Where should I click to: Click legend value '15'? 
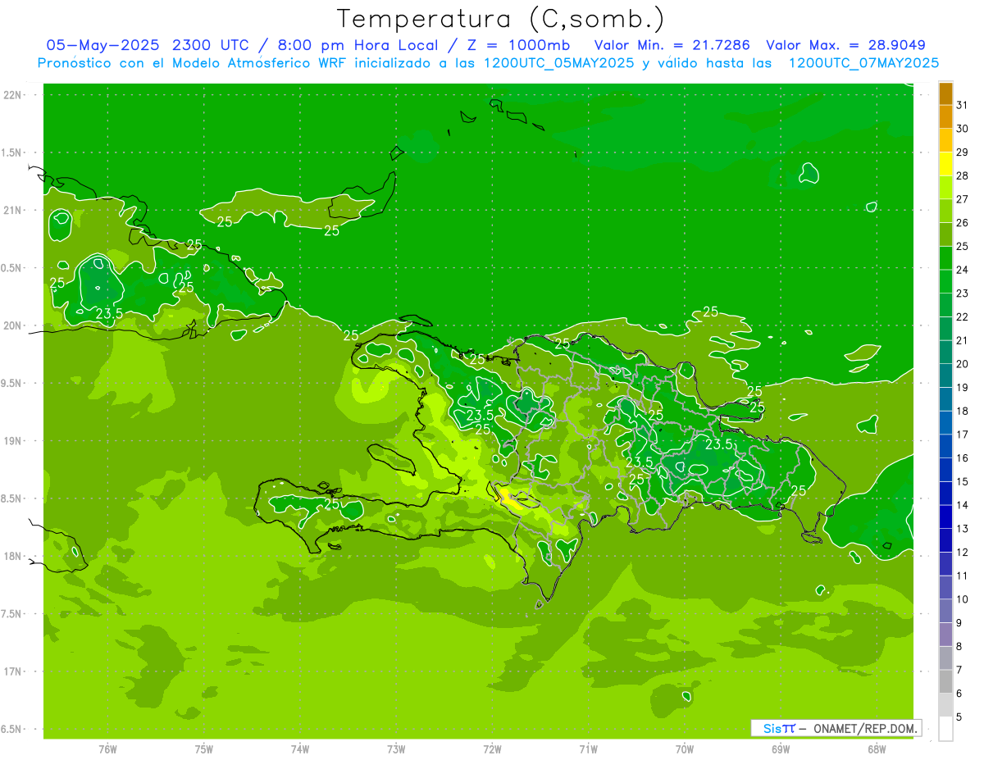click(x=963, y=481)
